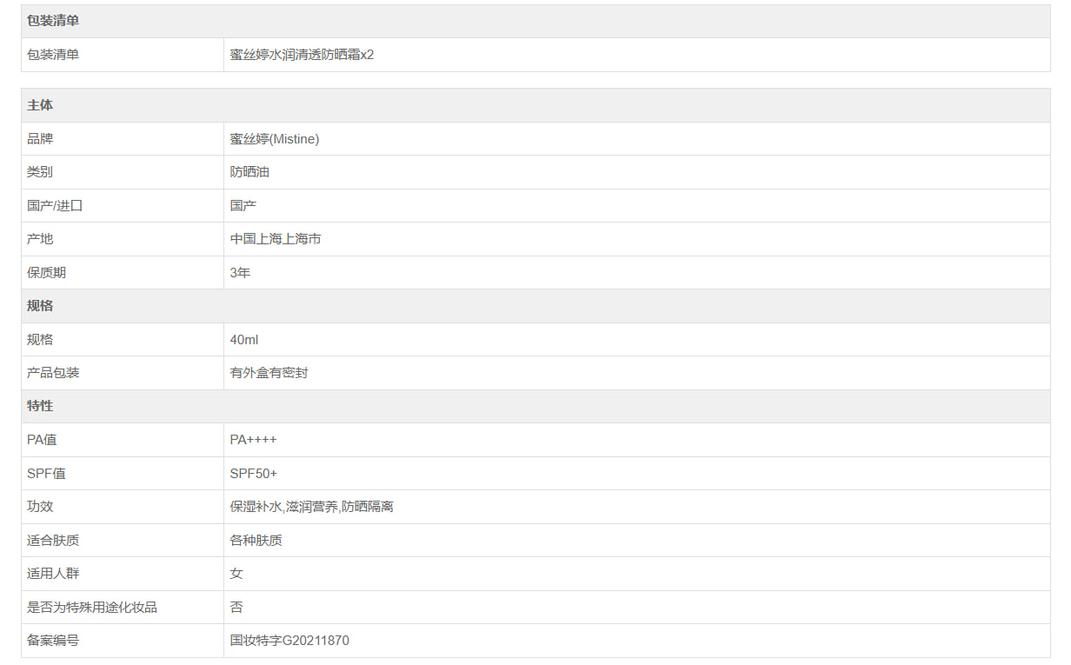Click the 产品包装 row label
1071x665 pixels.
[x=53, y=373]
